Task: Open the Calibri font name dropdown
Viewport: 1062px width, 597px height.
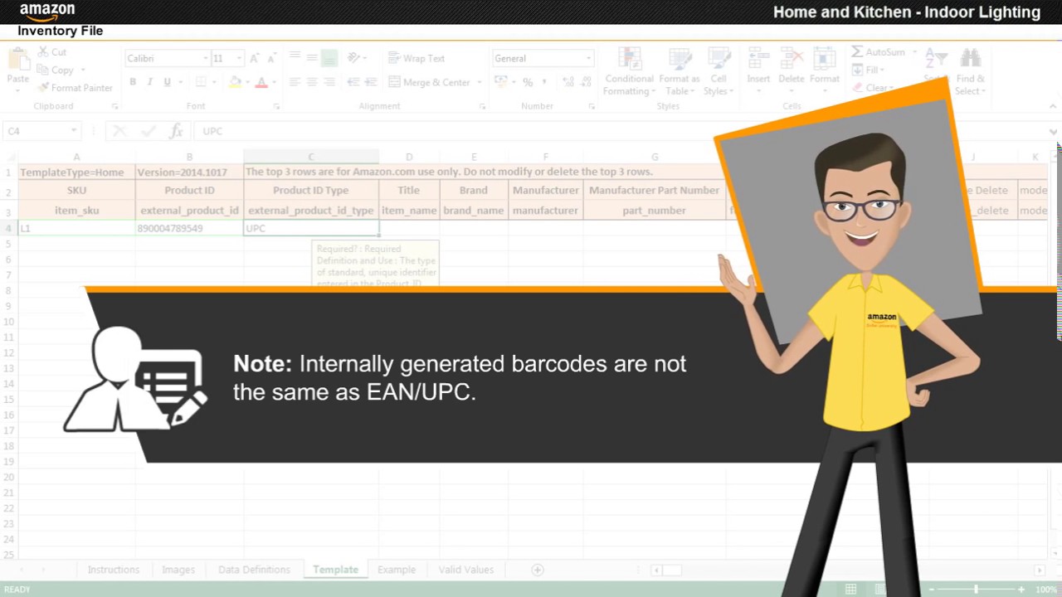Action: 205,58
